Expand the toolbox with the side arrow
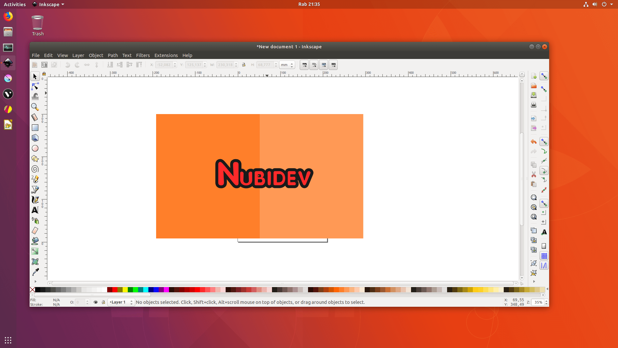 [35, 281]
